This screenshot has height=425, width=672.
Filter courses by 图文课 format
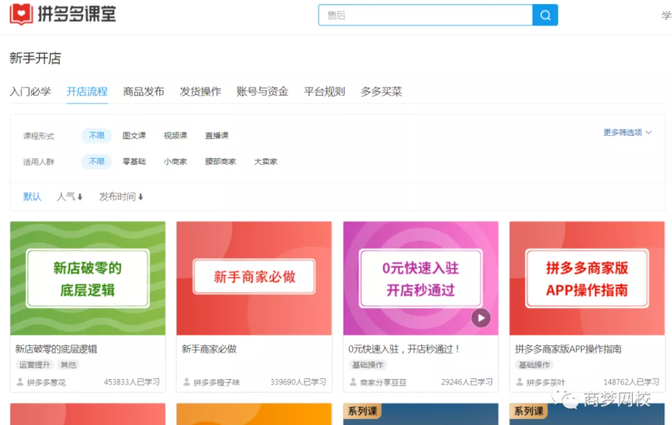point(134,136)
